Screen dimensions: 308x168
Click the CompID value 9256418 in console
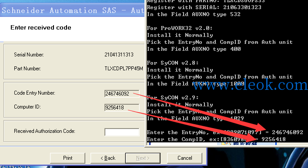274,139
